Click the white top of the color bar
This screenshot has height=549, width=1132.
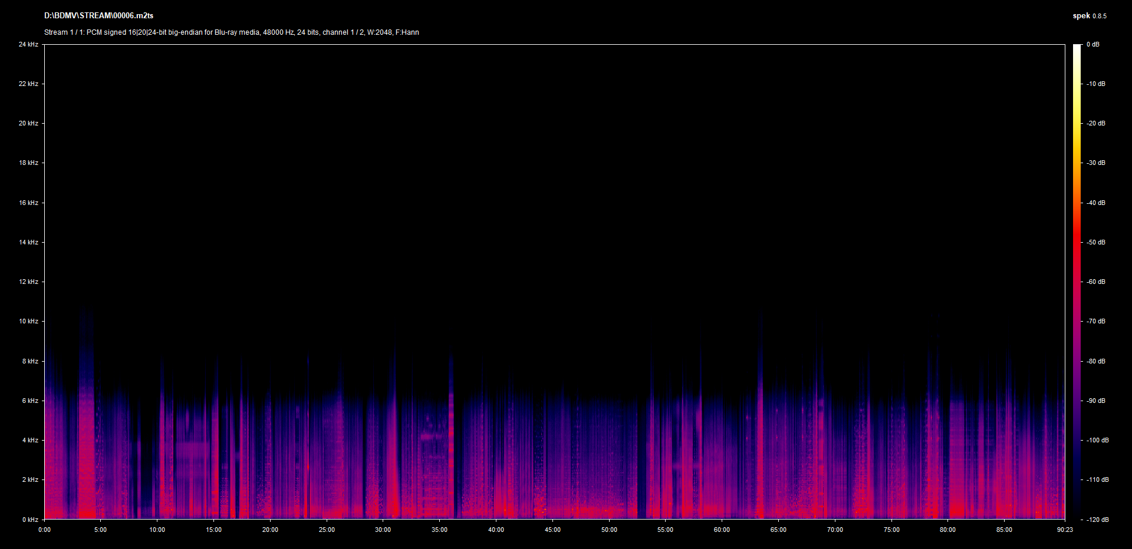coord(1077,47)
